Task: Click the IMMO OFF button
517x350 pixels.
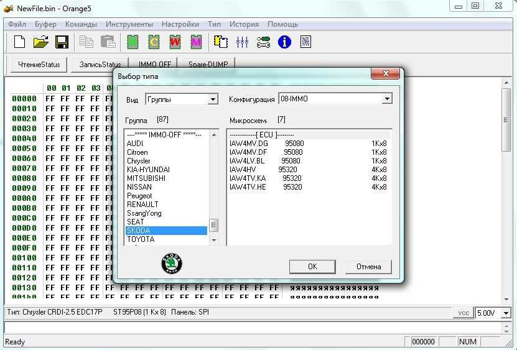Action: pos(155,63)
